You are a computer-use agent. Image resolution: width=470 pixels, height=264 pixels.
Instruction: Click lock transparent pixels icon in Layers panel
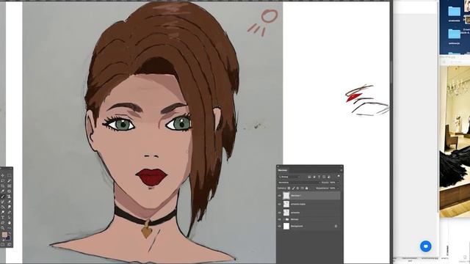coord(289,188)
